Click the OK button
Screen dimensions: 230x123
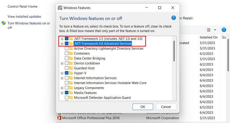pyautogui.click(x=143, y=107)
